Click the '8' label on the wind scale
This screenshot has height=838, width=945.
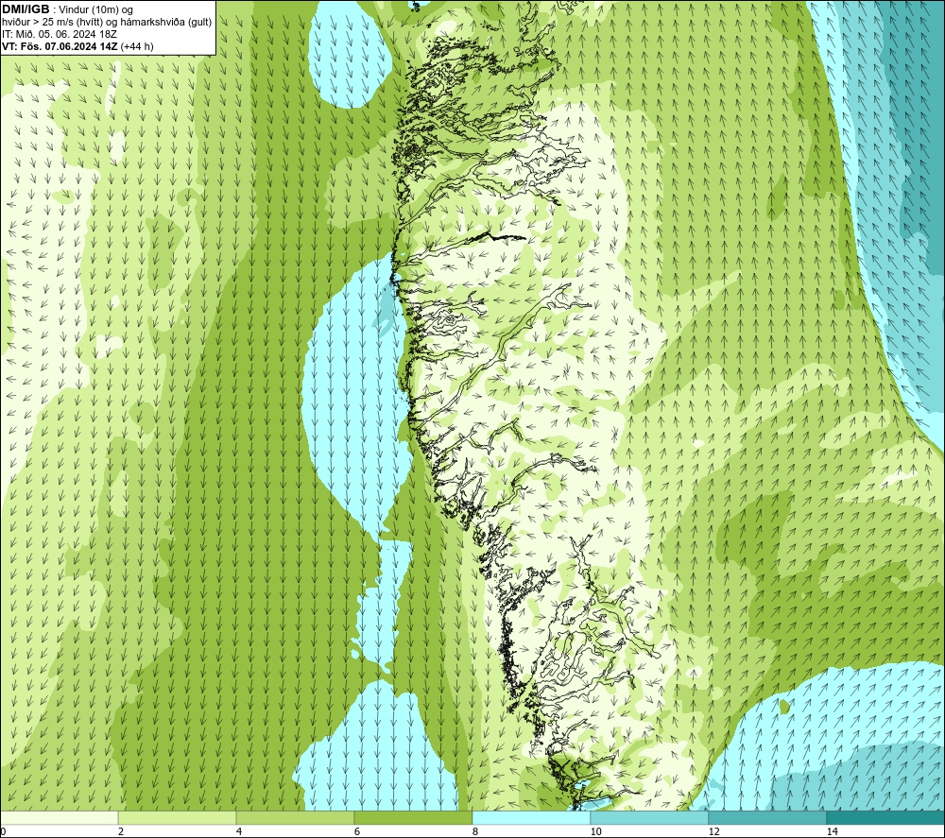(475, 832)
